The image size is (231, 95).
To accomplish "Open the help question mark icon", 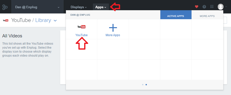I will (x=204, y=7).
